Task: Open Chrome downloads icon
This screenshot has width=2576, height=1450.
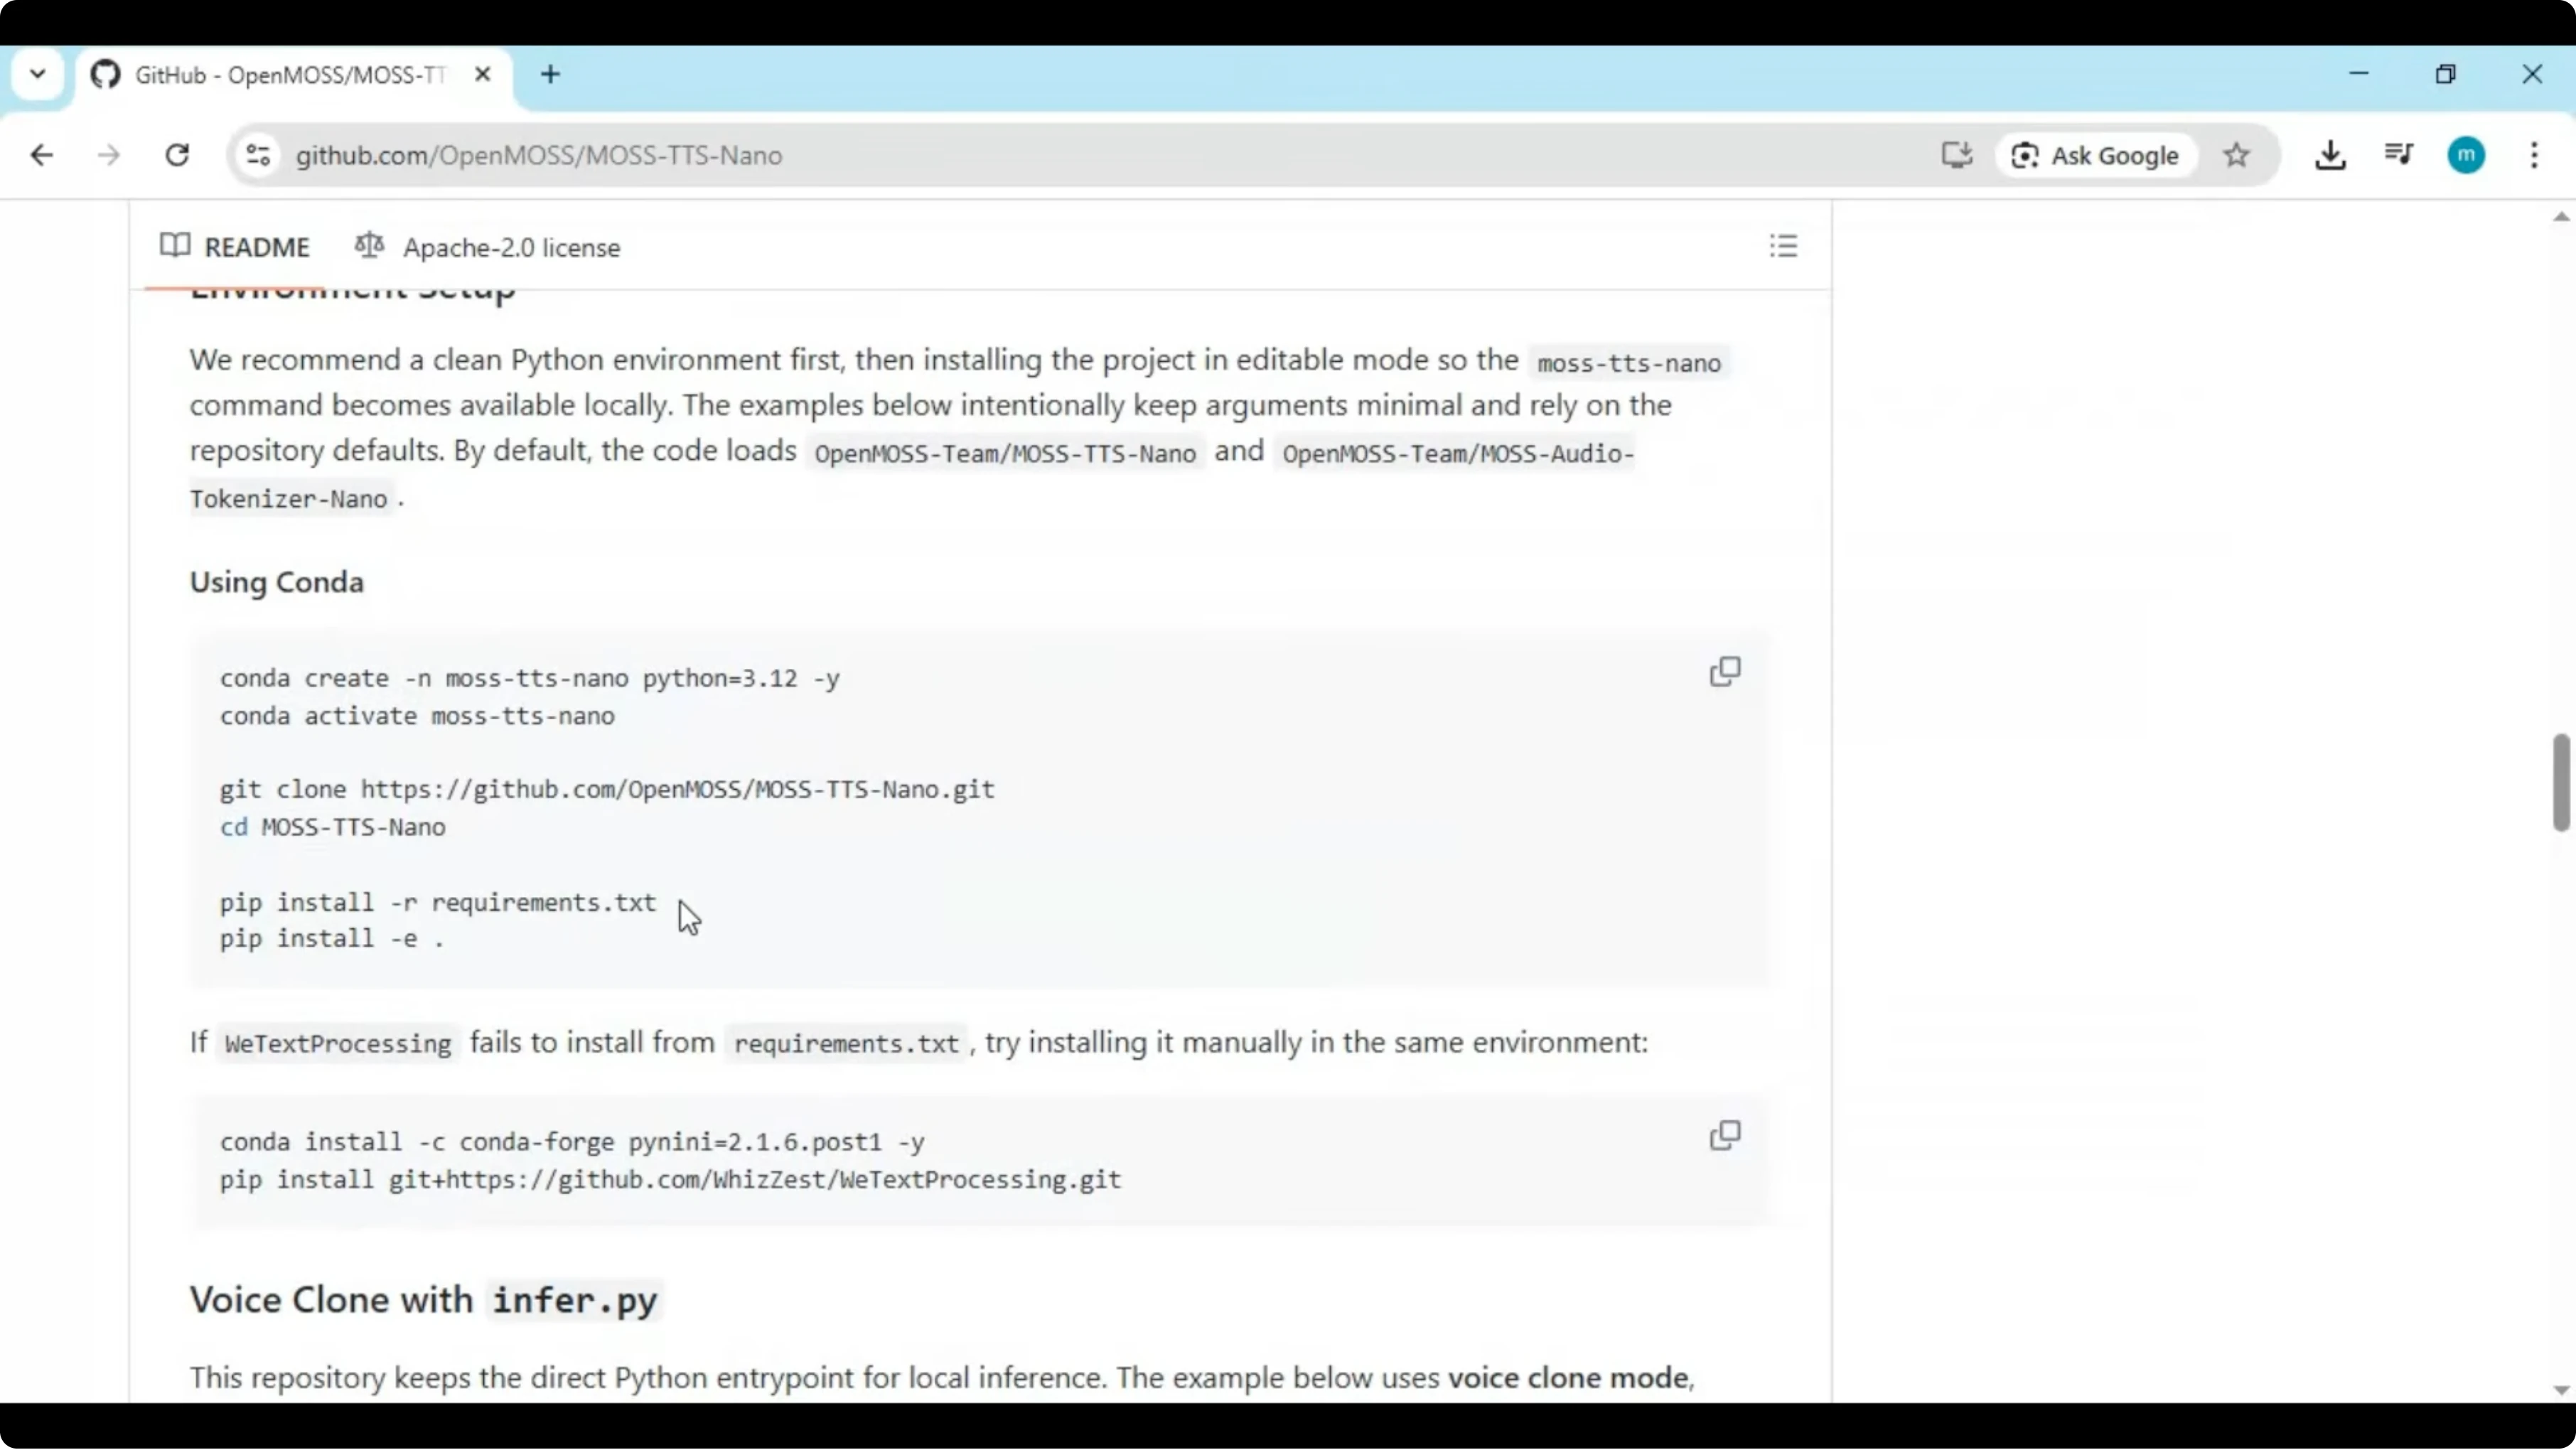Action: [2329, 155]
